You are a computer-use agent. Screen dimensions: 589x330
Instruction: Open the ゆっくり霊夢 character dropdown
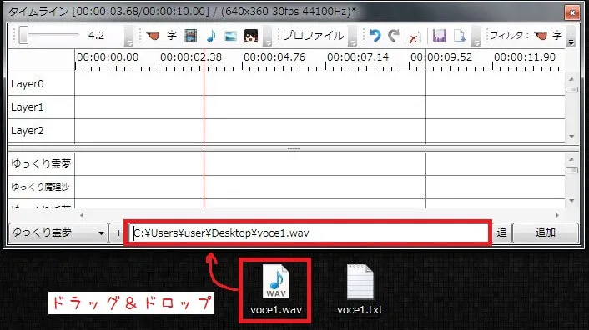58,232
